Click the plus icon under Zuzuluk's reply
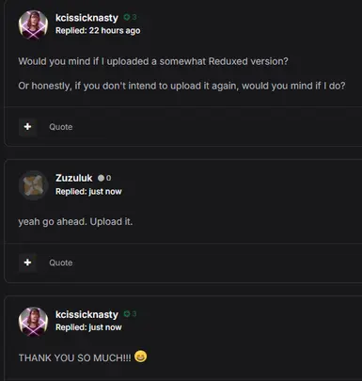Viewport: 362px width, 381px height. [x=27, y=262]
